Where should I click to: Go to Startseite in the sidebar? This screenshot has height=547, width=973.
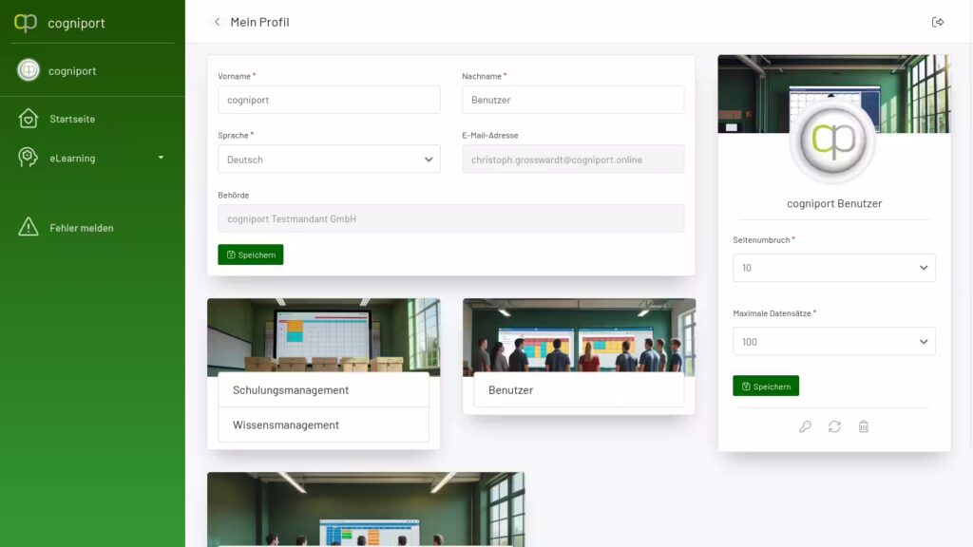(x=72, y=119)
